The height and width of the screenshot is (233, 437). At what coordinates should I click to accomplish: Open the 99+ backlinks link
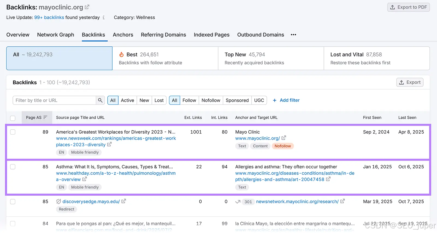(x=49, y=17)
